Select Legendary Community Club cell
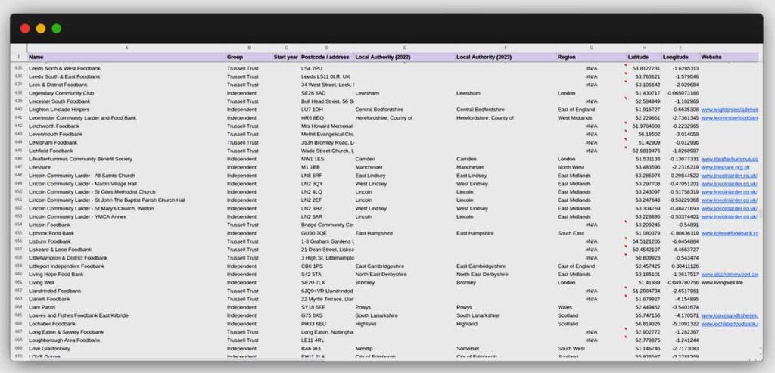Screen dimensions: 775x373 pyautogui.click(x=126, y=93)
